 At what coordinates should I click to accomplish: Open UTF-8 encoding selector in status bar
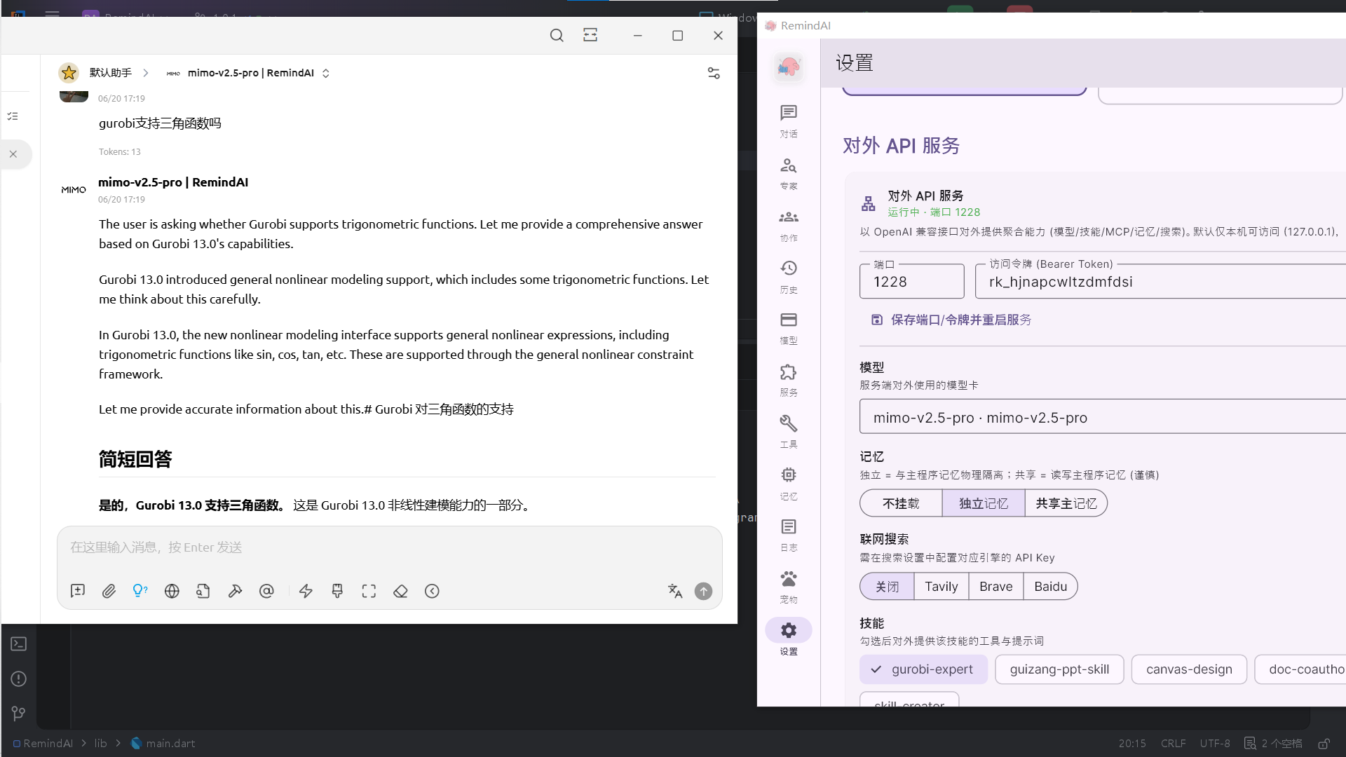click(x=1214, y=743)
